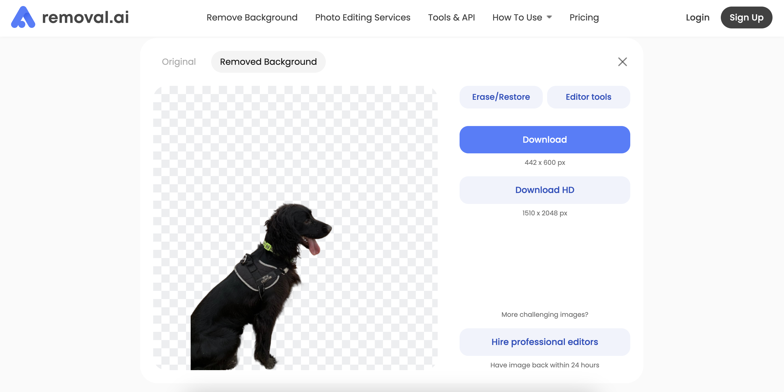Click the Login link

tap(697, 17)
